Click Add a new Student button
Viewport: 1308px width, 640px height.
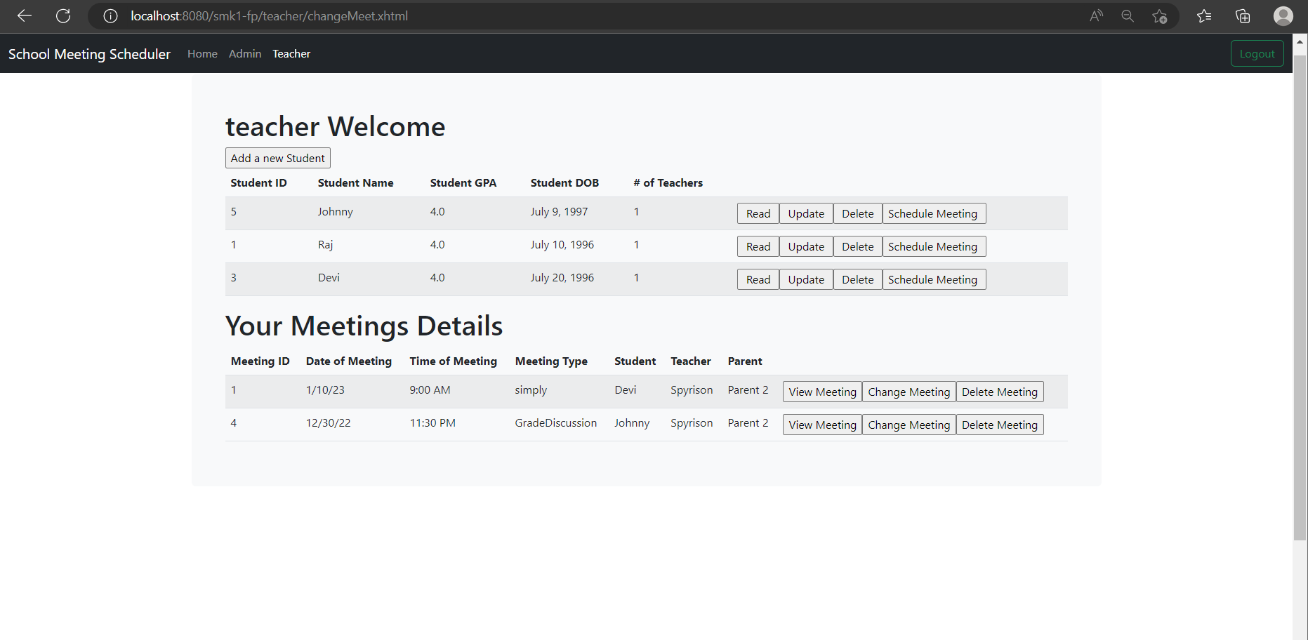click(x=278, y=158)
